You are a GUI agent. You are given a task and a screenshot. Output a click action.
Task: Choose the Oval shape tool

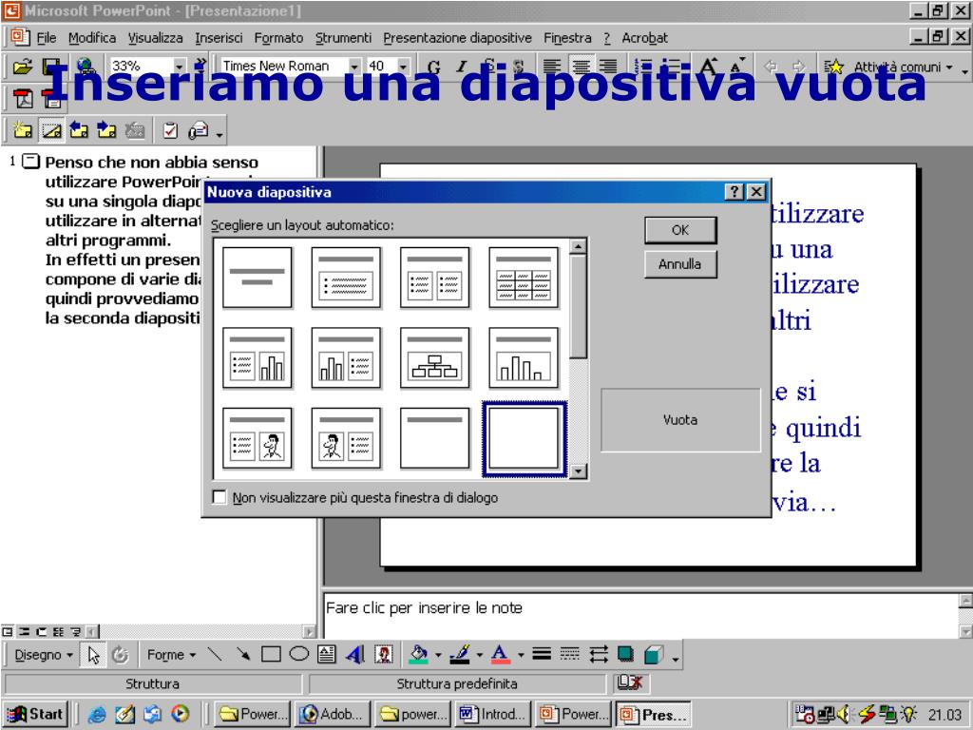(298, 654)
